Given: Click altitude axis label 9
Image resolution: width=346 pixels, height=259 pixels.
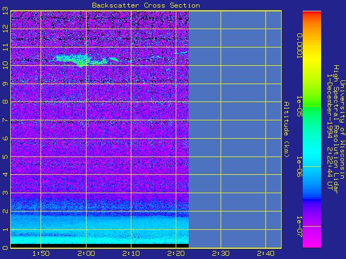Looking at the screenshot, I should click(5, 84).
